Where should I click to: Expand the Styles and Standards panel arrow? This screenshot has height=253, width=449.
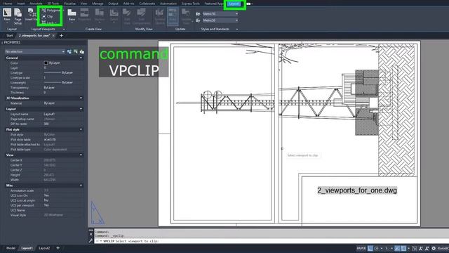pos(237,30)
